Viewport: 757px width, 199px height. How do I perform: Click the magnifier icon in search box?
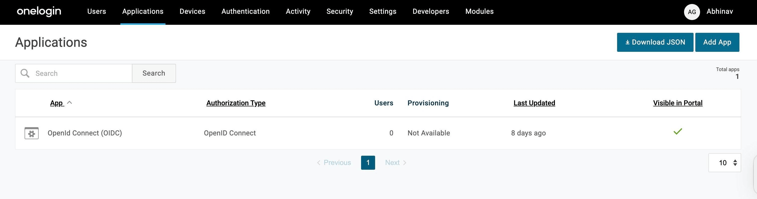[x=25, y=73]
